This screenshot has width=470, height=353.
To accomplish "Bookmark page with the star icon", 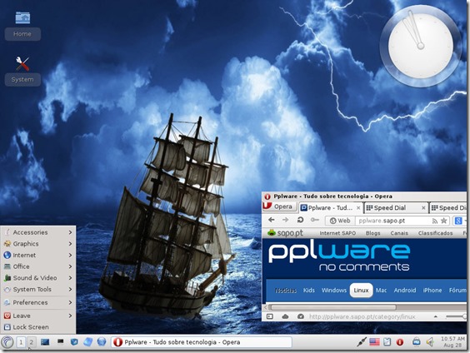I will (444, 221).
